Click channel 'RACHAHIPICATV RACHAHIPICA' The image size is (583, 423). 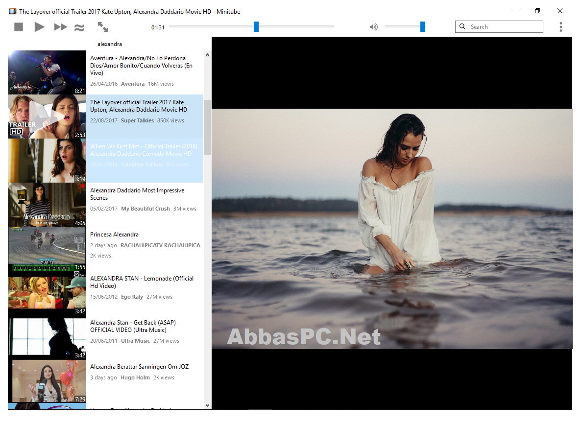[x=160, y=245]
